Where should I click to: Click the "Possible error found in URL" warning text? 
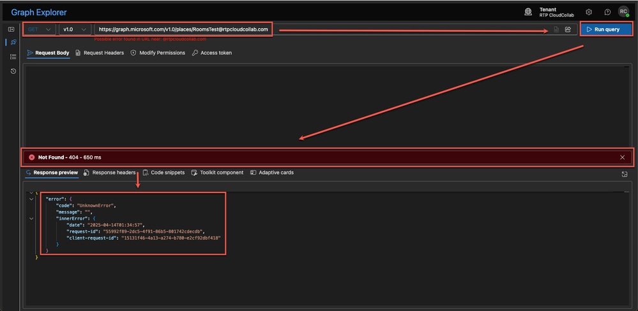pos(150,40)
